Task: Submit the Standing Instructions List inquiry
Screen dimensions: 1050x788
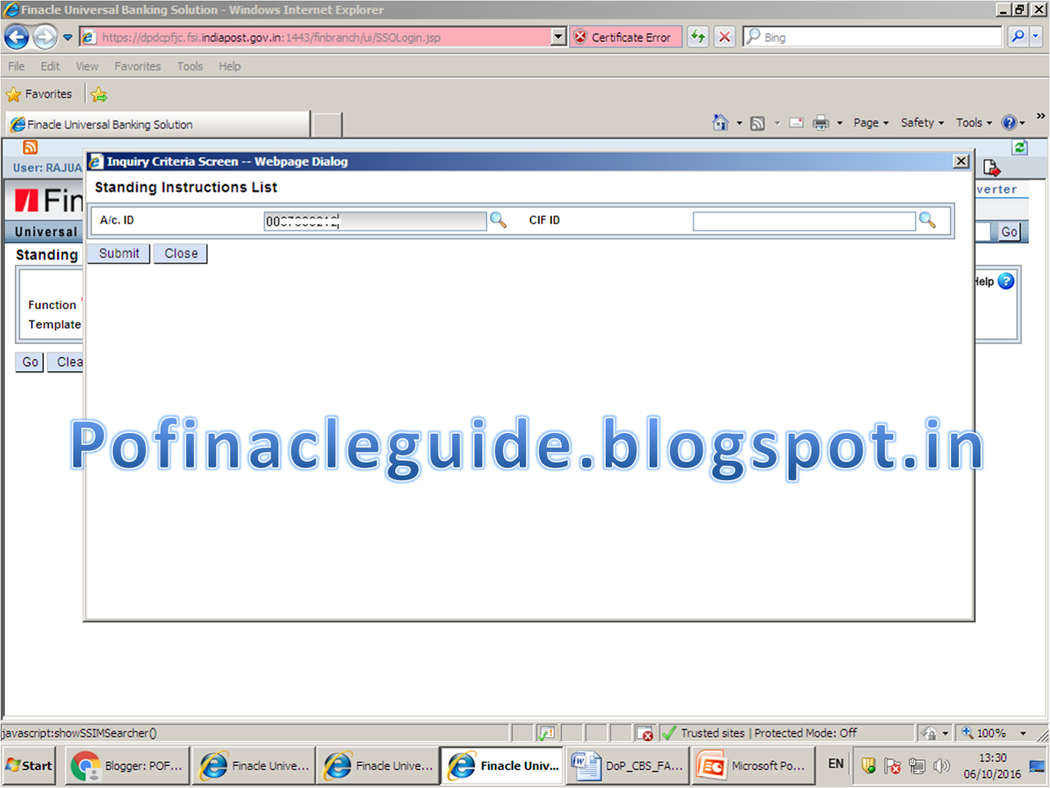Action: click(118, 253)
